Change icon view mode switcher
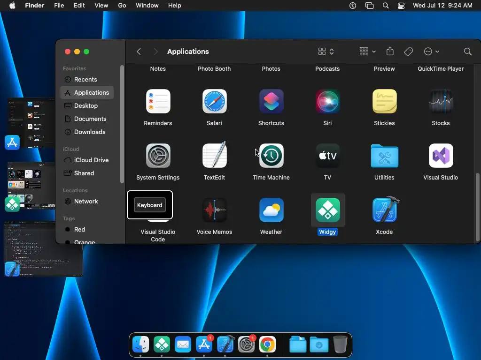 [x=326, y=52]
